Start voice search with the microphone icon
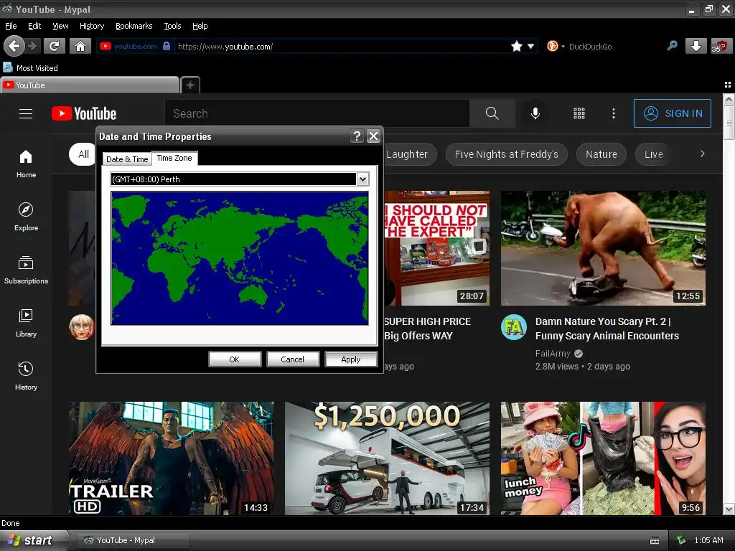This screenshot has height=551, width=735. tap(535, 113)
